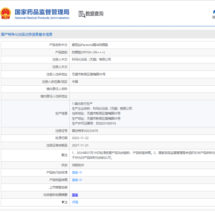The height and width of the screenshot is (215, 215).
Task: Select registration number 国妆特字20223479
Action: [85, 131]
